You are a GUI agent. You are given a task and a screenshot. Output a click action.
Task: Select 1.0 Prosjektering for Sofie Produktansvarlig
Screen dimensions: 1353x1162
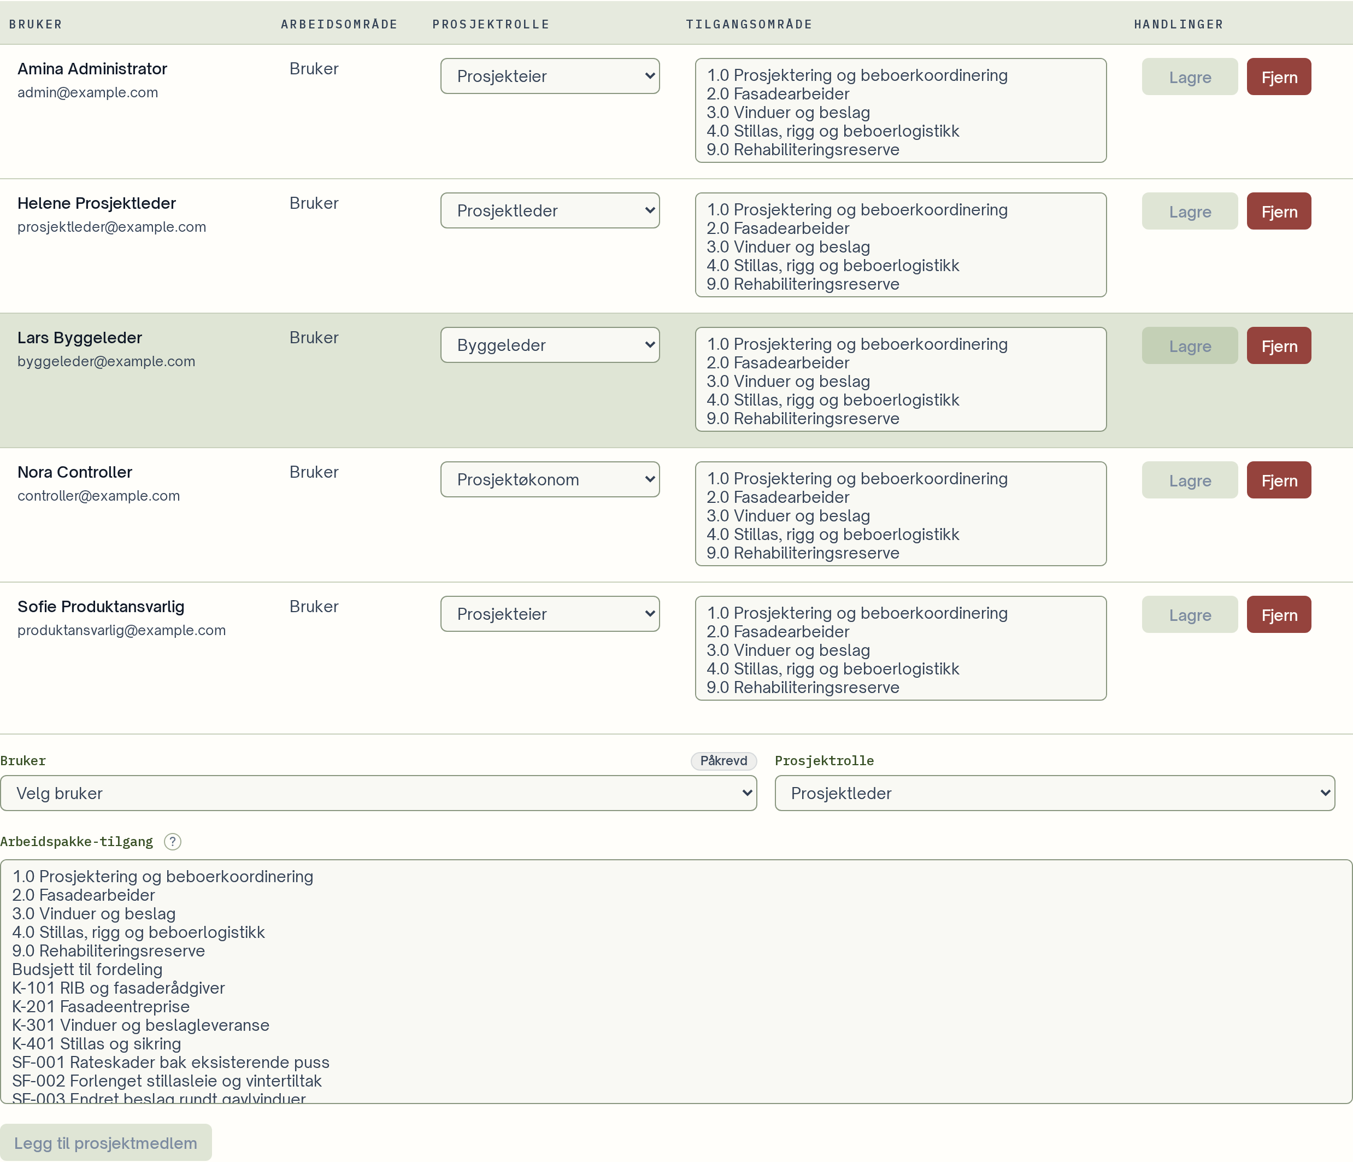901,614
